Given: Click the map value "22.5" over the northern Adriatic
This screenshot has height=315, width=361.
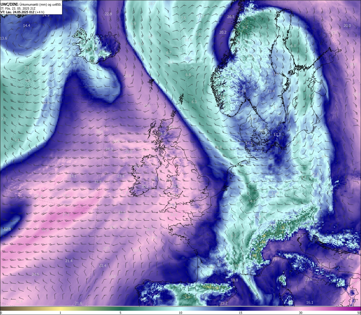Looking at the screenshot, I should [x=300, y=236].
